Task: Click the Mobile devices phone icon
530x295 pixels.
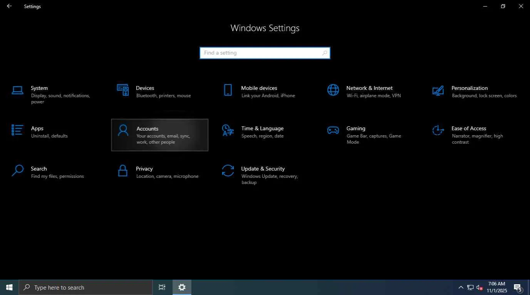Action: pyautogui.click(x=228, y=90)
